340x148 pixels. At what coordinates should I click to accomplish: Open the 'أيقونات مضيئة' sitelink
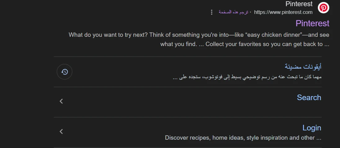tap(303, 66)
